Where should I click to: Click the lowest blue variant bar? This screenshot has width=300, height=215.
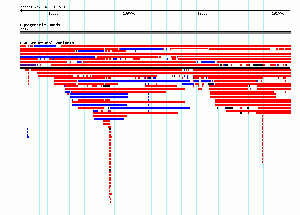coord(109,119)
